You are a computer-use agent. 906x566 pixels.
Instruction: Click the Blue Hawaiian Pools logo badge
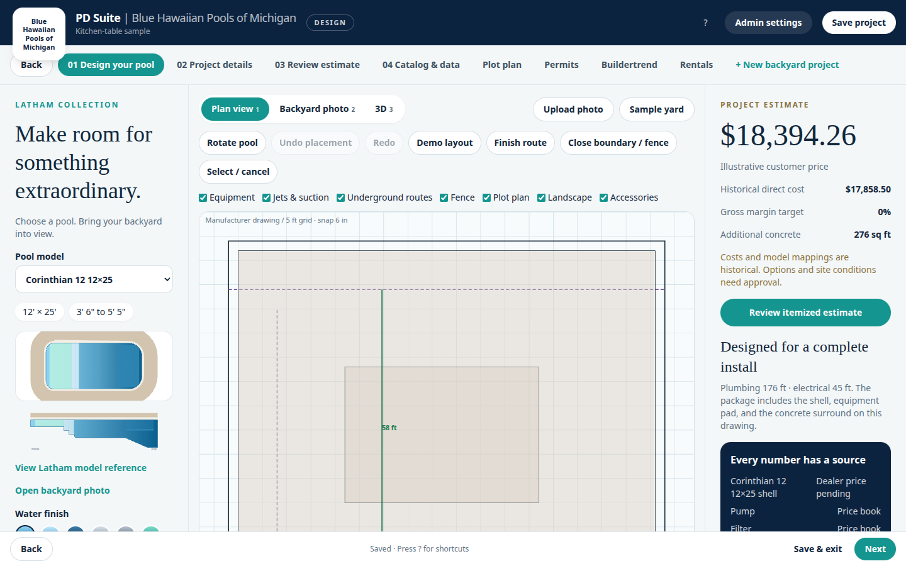39,34
